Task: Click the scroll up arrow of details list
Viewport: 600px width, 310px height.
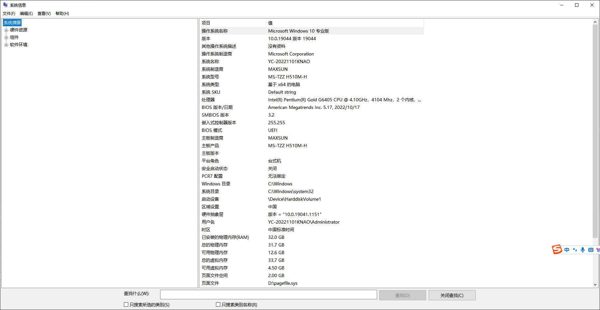Action: click(x=595, y=22)
